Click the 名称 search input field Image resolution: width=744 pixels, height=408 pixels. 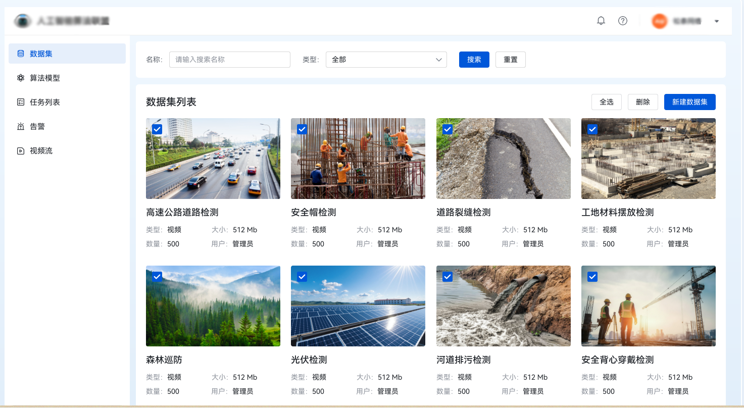(x=230, y=60)
